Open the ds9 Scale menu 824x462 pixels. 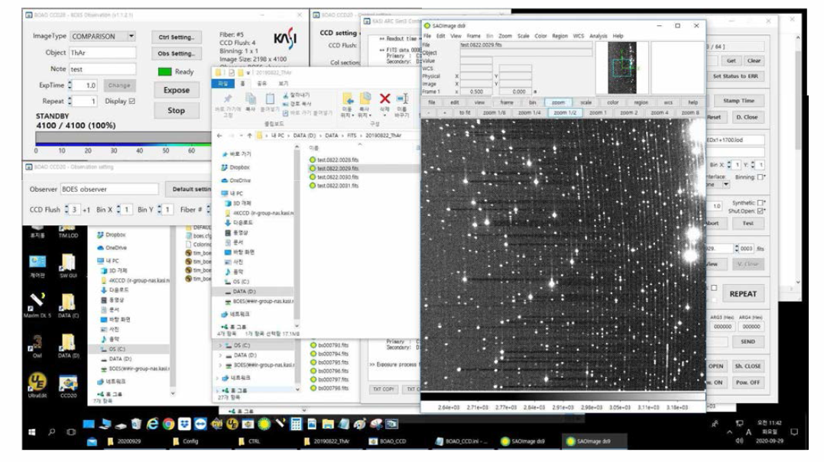(524, 36)
